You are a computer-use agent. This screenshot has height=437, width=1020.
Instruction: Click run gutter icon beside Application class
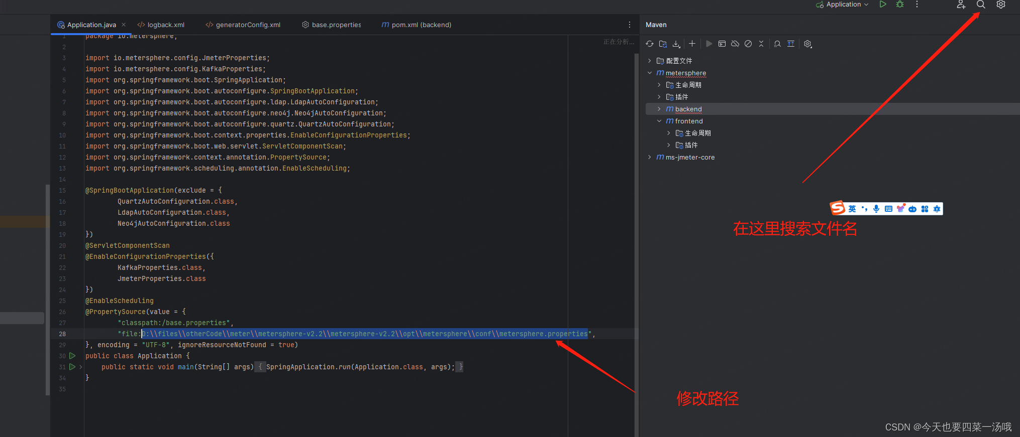[72, 356]
